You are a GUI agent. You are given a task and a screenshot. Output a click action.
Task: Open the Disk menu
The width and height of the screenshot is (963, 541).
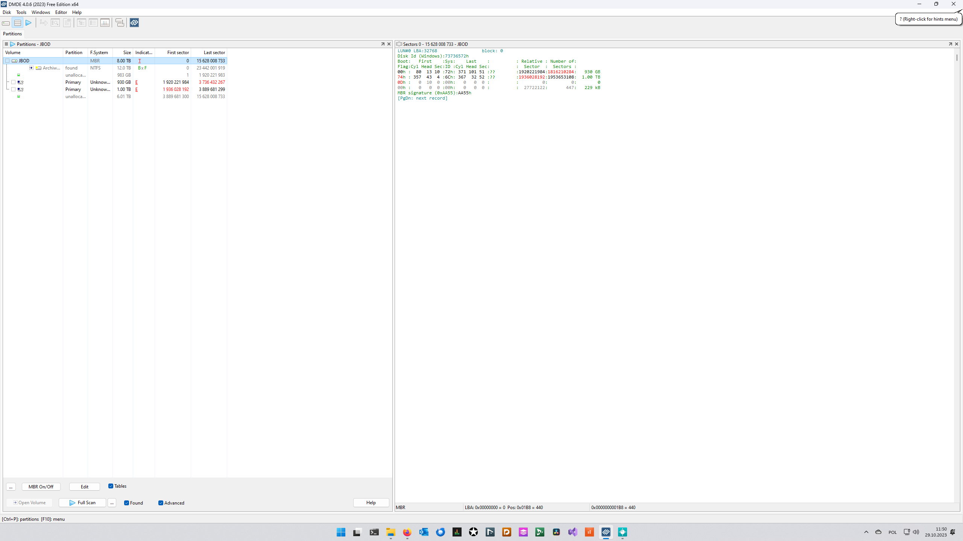coord(7,12)
